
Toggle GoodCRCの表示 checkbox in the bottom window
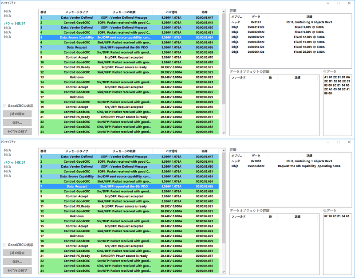click(x=4, y=245)
